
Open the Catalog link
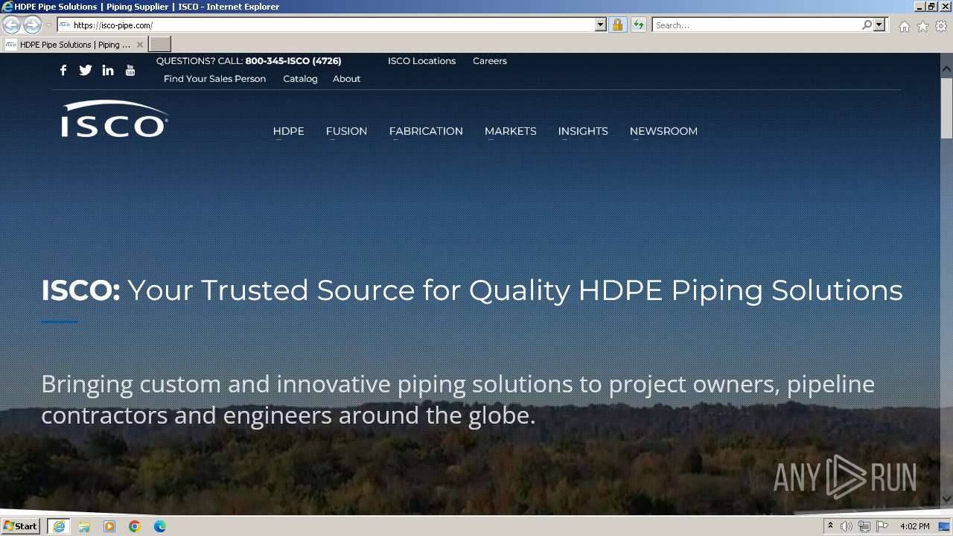300,79
